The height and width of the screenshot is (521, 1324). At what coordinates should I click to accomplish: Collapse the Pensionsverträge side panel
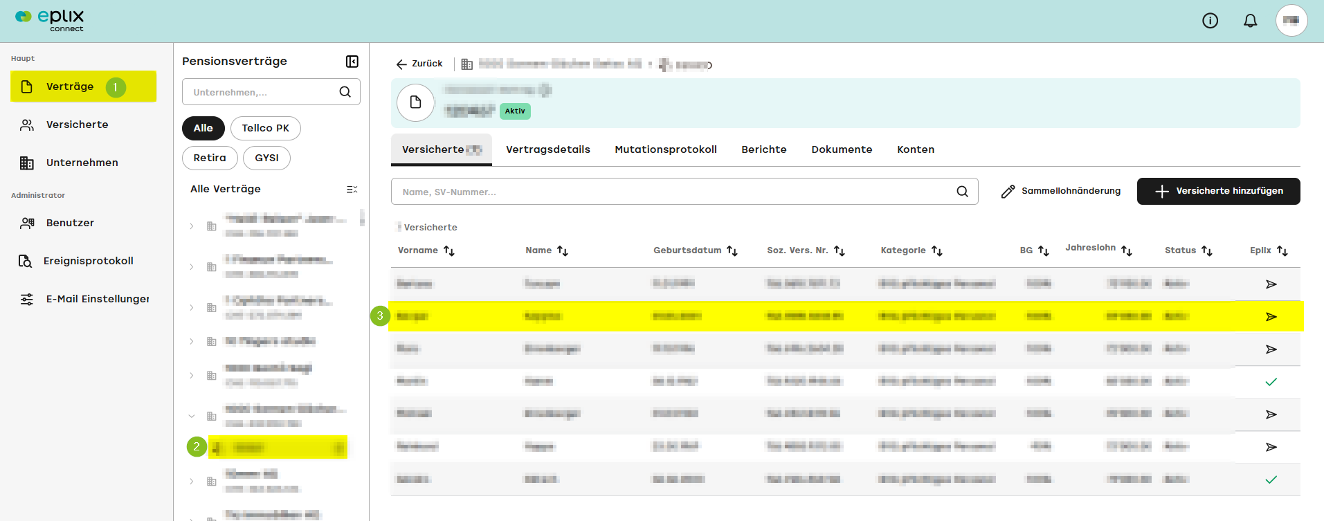click(352, 62)
